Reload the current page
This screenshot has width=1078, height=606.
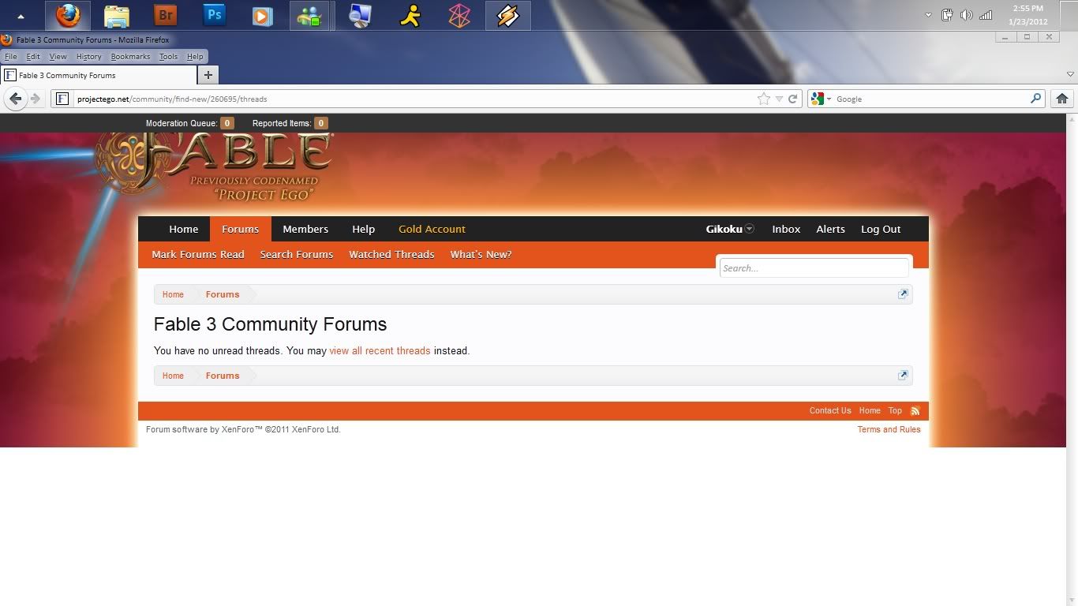pos(793,99)
